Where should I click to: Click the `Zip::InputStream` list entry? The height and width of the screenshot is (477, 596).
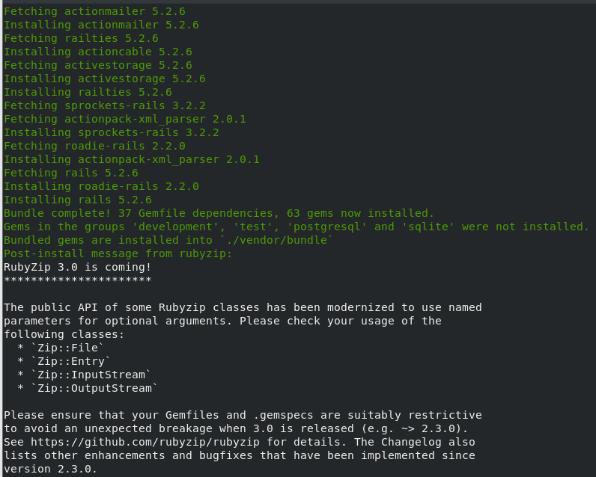coord(91,375)
